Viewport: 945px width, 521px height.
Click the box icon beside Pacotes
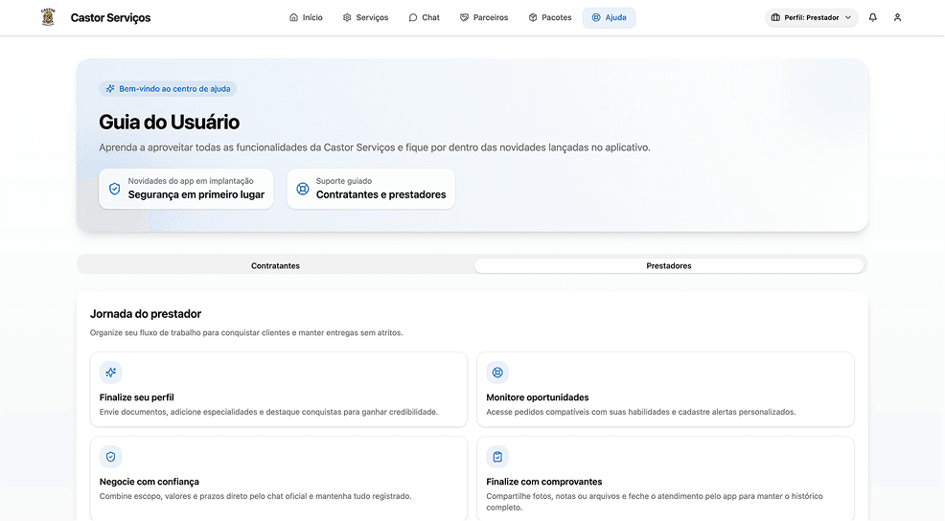(533, 17)
